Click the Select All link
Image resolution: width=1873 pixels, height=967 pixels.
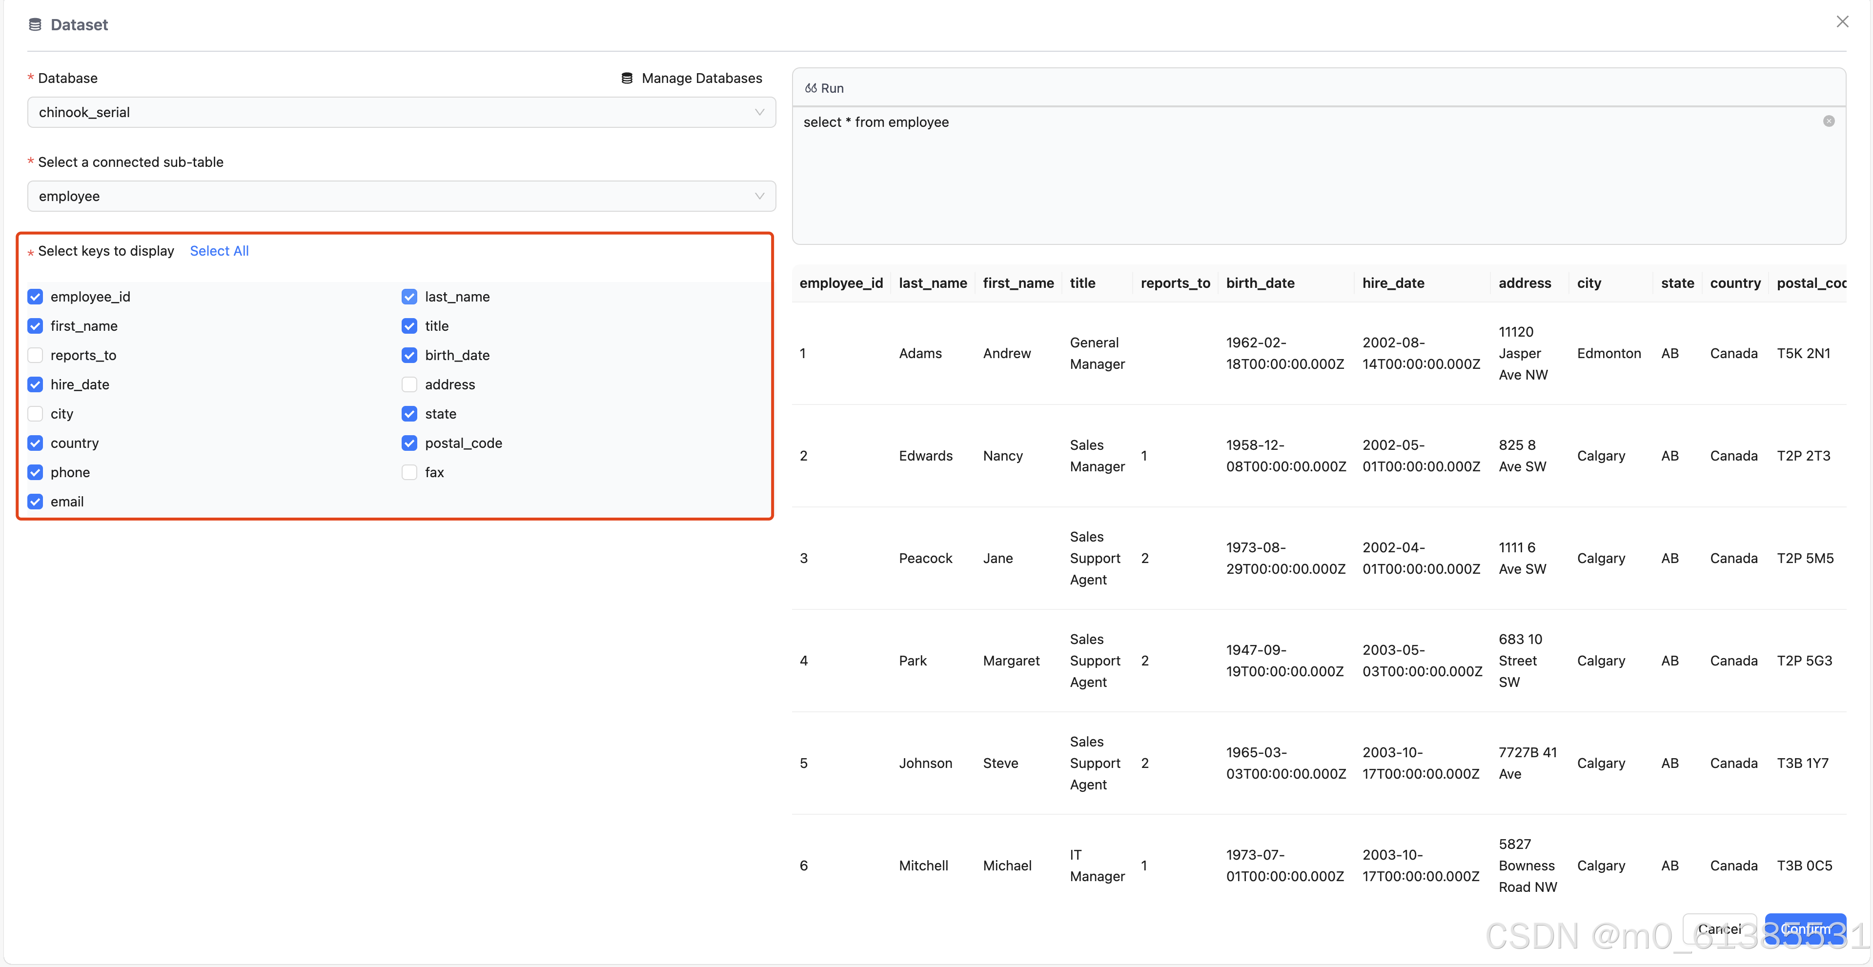219,251
